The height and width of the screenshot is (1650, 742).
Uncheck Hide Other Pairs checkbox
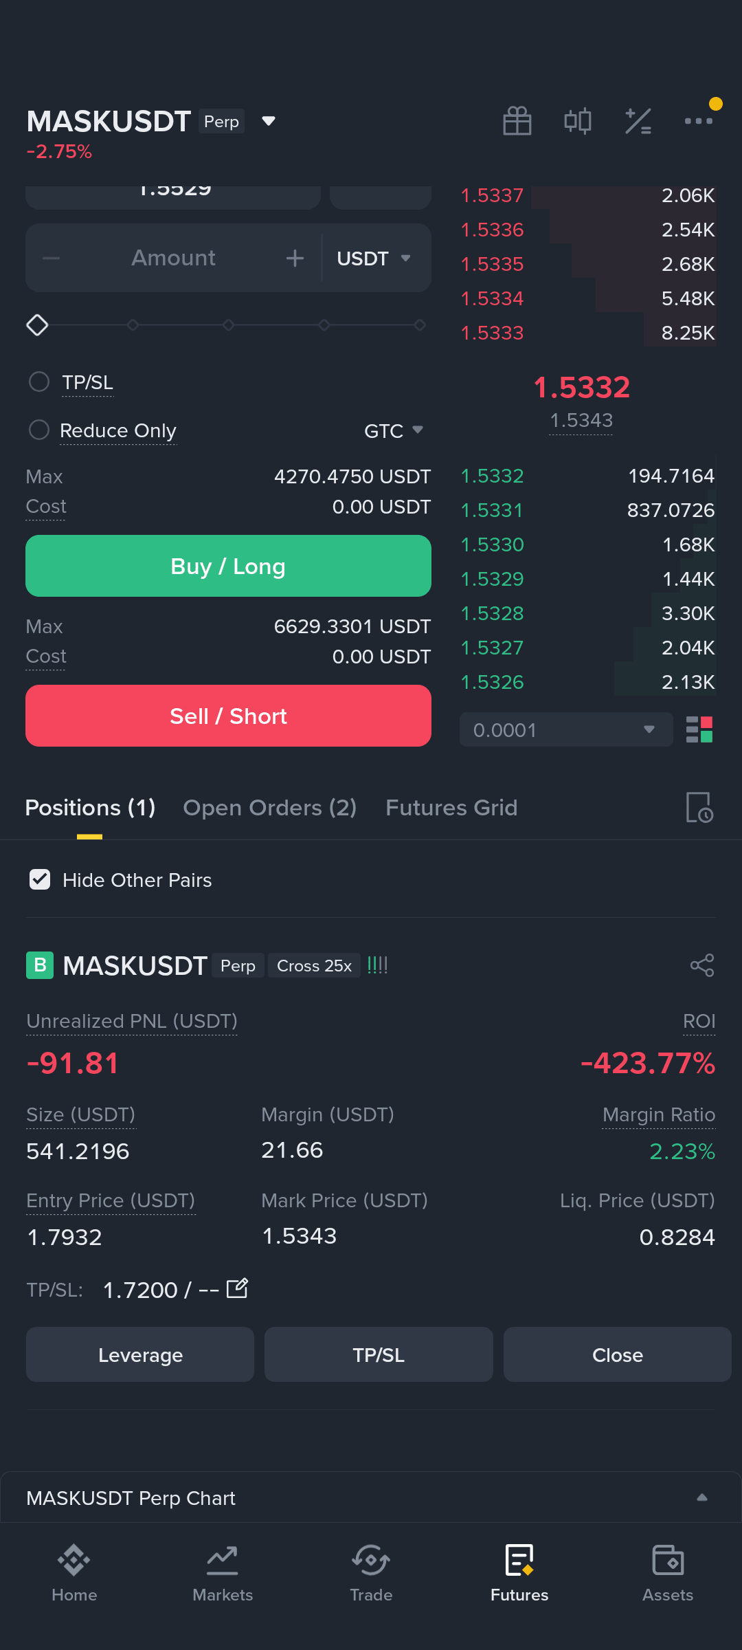coord(40,879)
